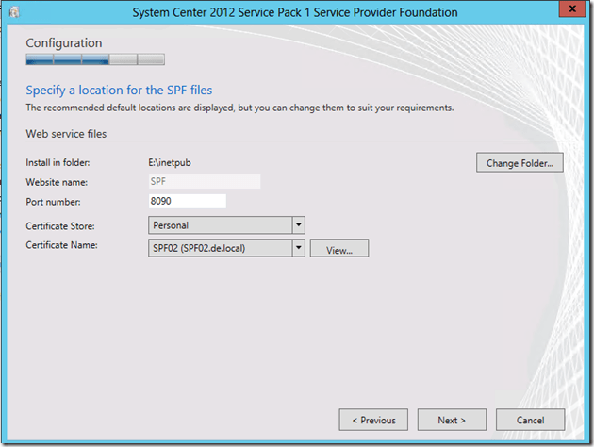
Task: Open the Certificate Store dropdown arrow
Action: (x=299, y=225)
